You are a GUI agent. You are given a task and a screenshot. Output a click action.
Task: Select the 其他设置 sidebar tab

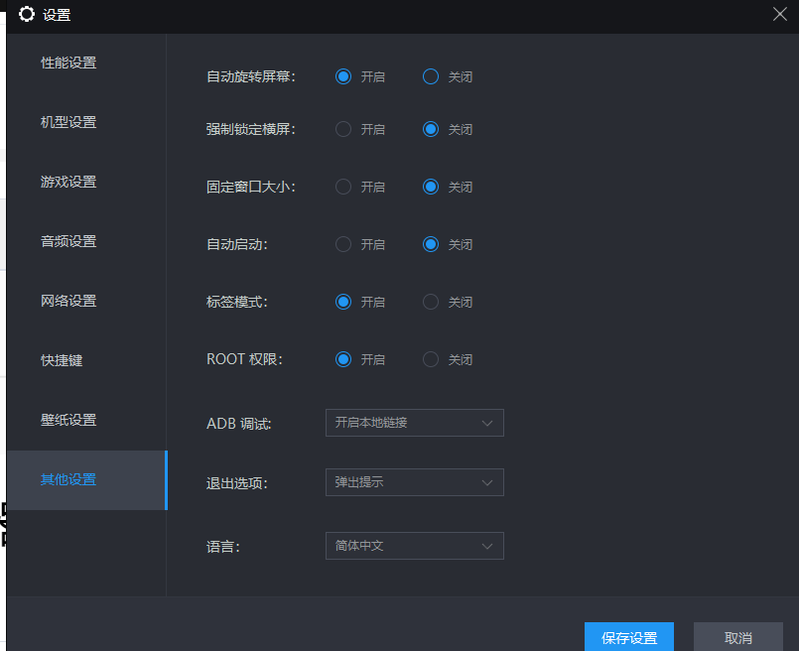[x=68, y=480]
